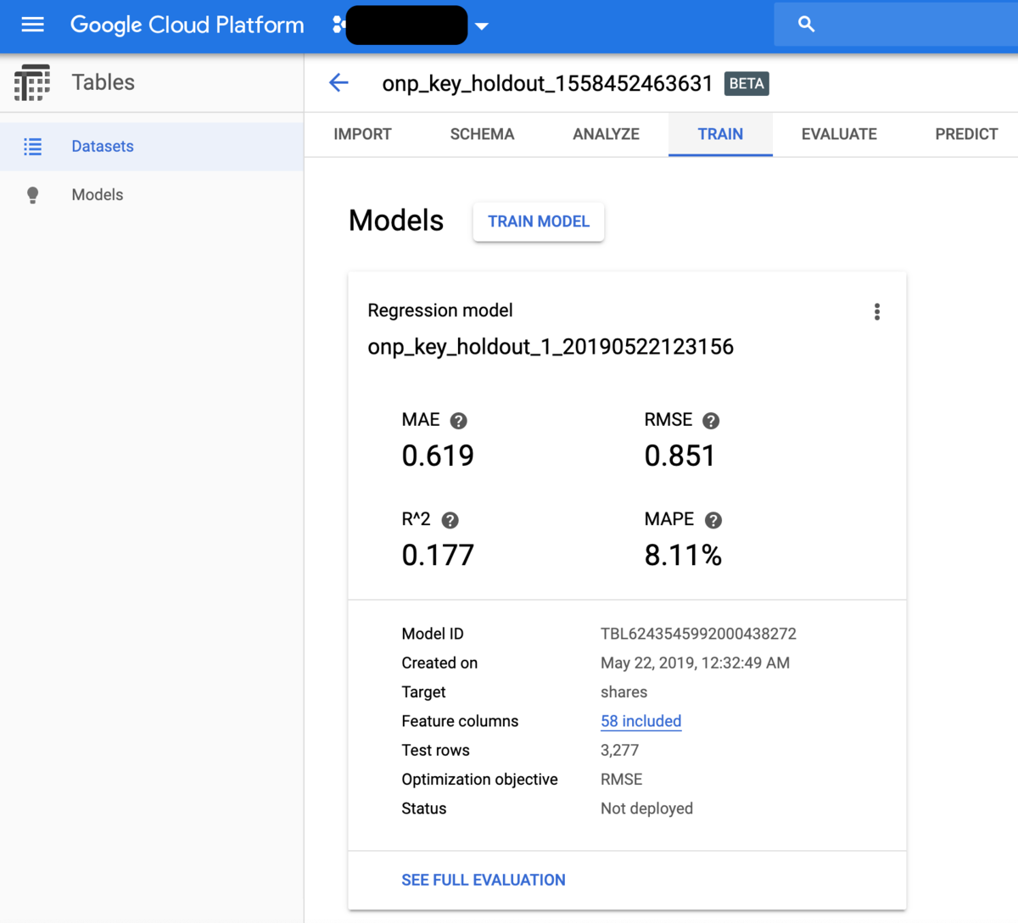Click the TRAIN MODEL button

pos(539,221)
